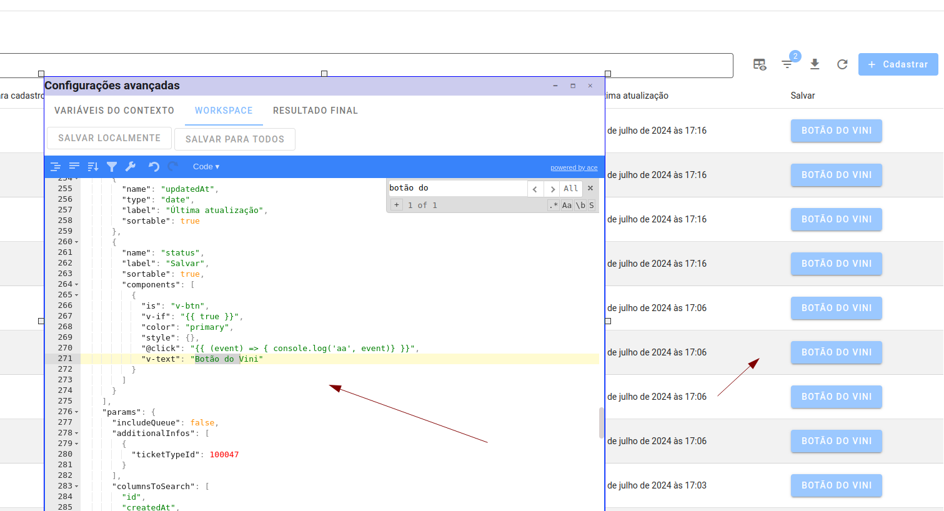Switch to Variáveis do Contexto tab
Screen dimensions: 944x511
point(114,111)
